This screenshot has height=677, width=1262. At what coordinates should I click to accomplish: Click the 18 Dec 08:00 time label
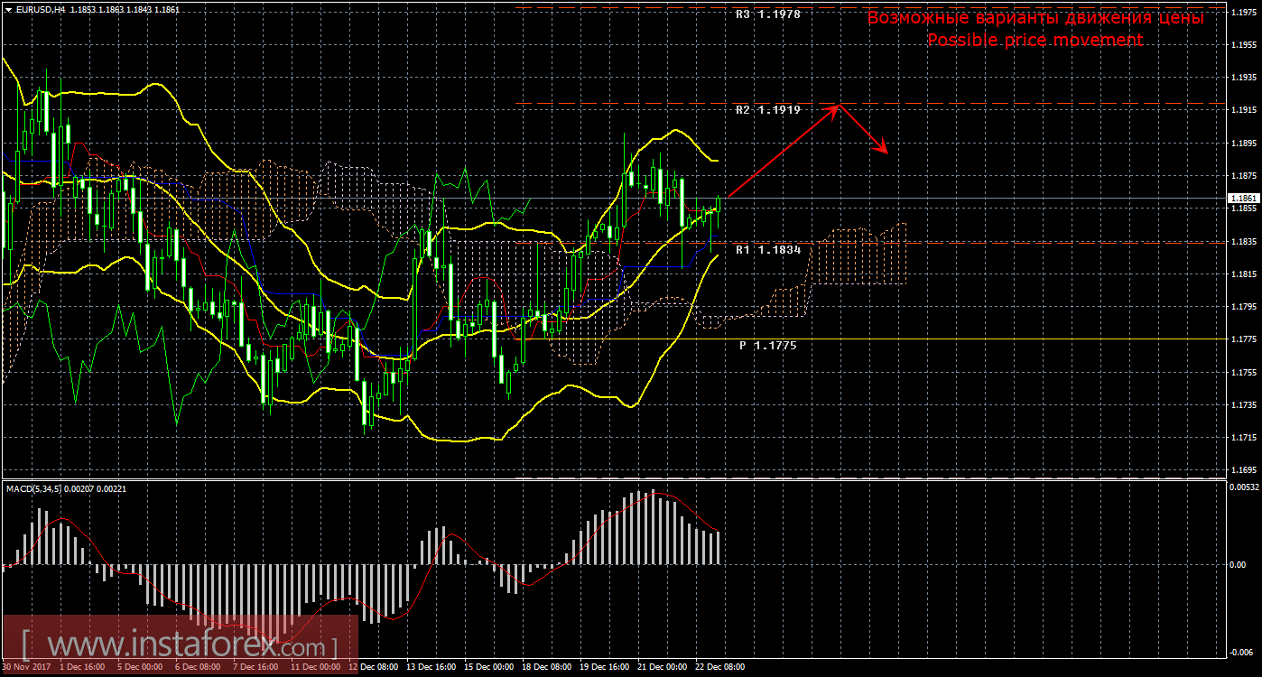click(x=546, y=669)
